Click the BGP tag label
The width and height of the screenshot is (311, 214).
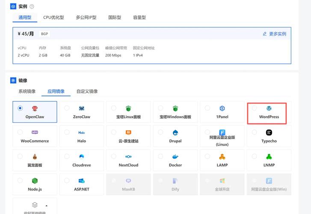coord(44,34)
